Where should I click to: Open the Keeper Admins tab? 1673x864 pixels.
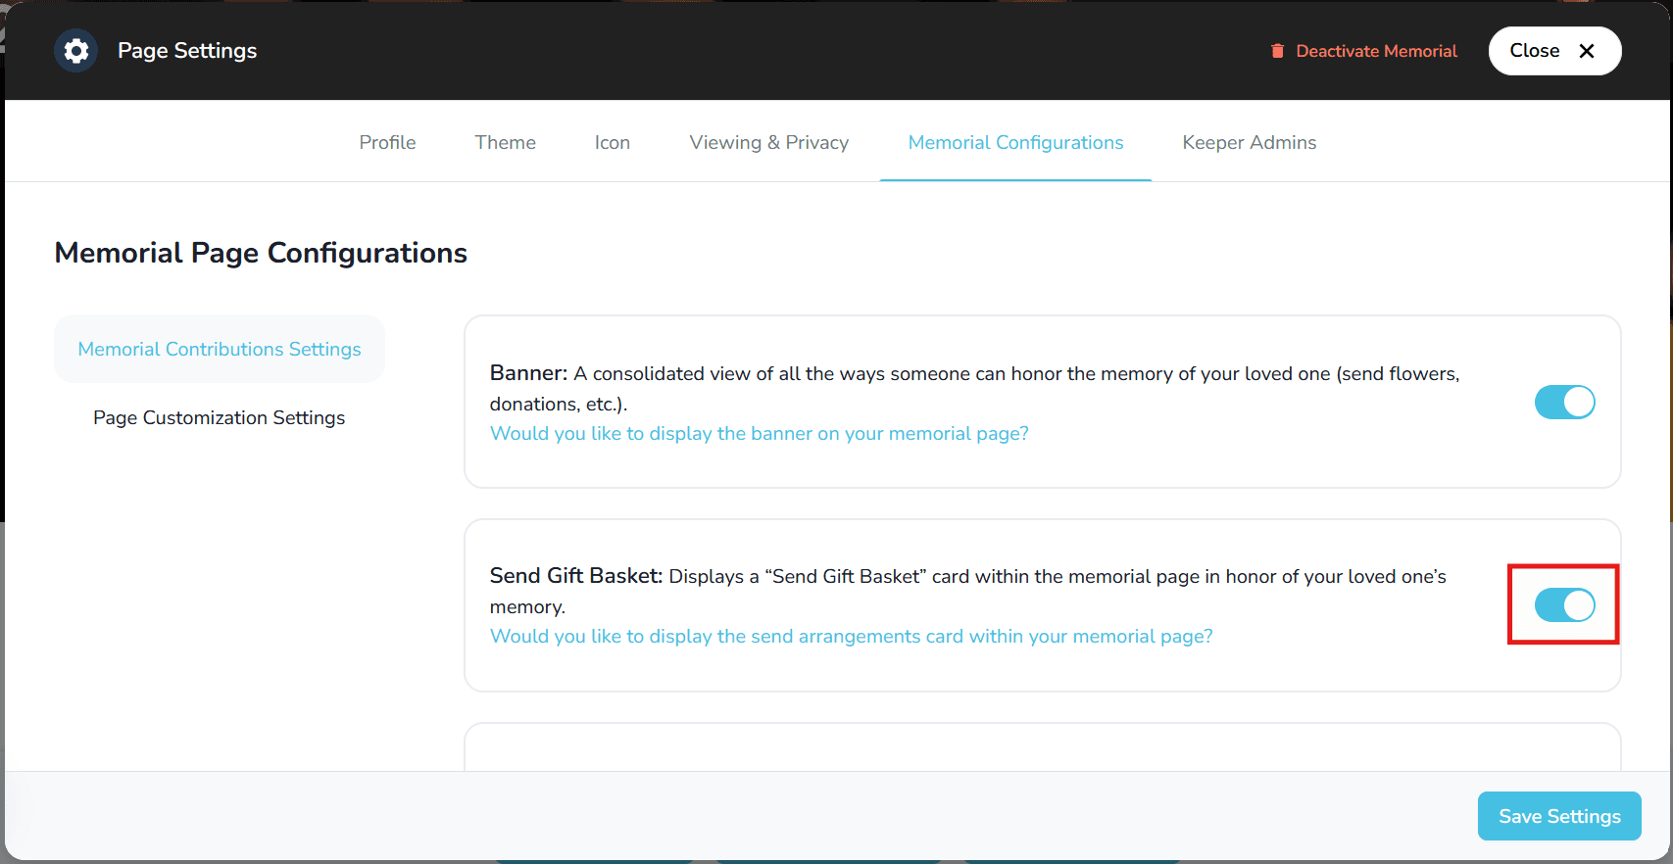pos(1249,143)
